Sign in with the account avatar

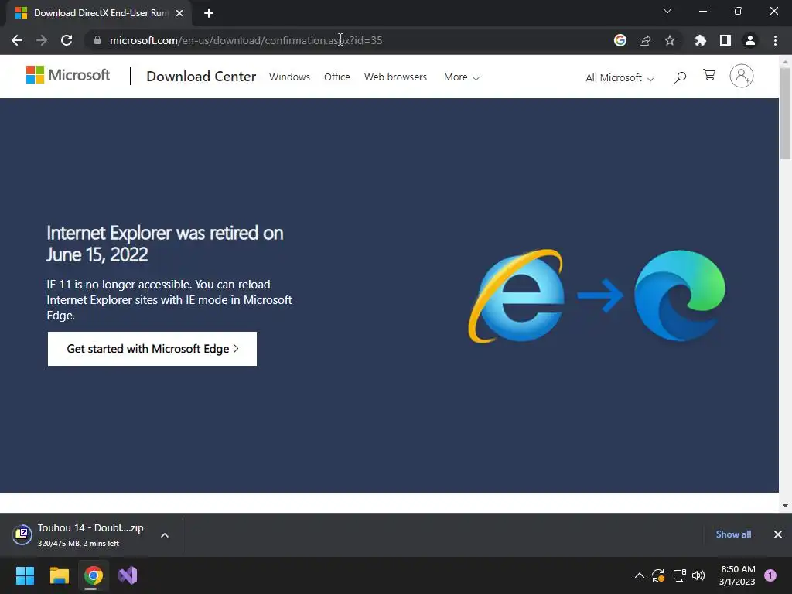click(742, 77)
